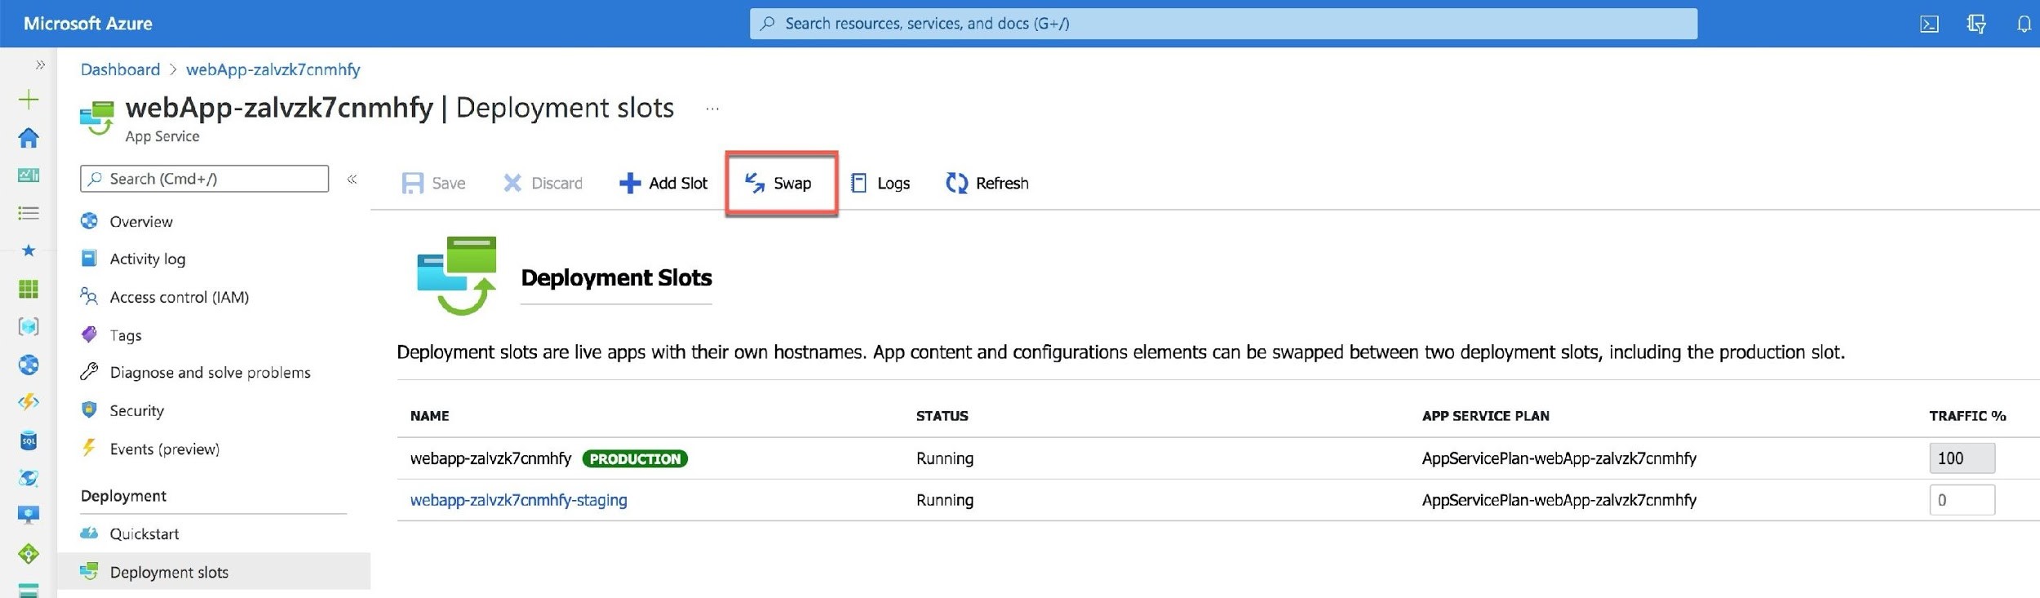Open All services list icon
This screenshot has height=598, width=2040.
click(x=29, y=213)
